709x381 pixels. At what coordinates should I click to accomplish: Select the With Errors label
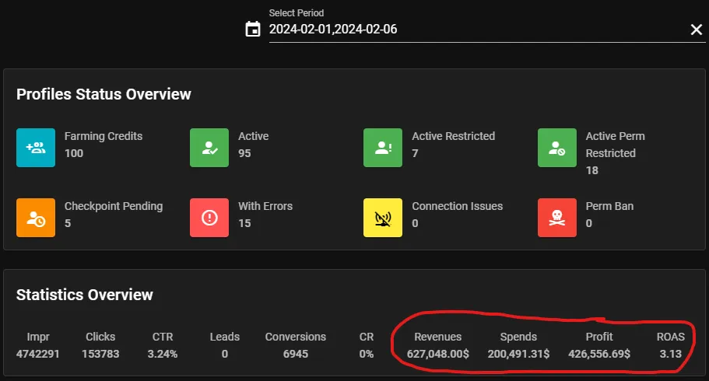[265, 207]
